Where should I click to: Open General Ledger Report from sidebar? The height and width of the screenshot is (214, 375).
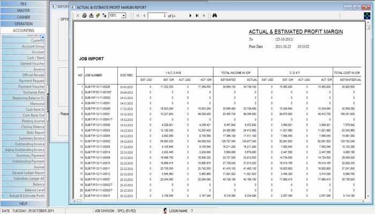pos(25,173)
